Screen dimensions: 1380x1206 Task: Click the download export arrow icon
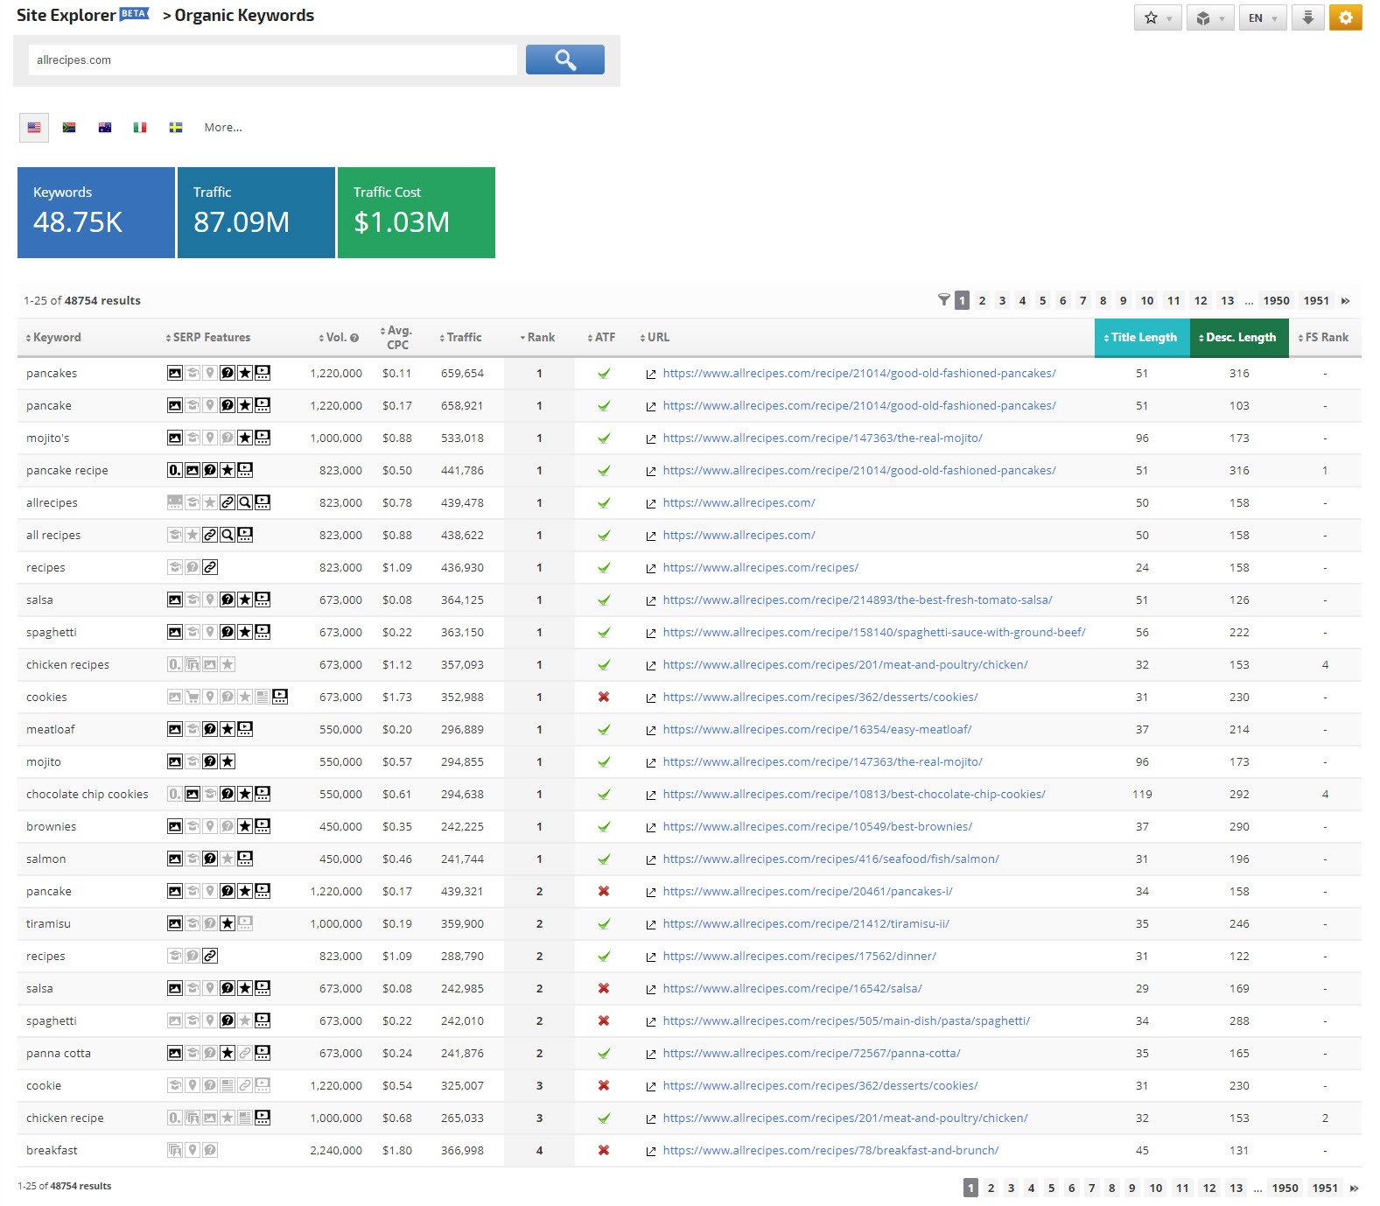(1307, 18)
